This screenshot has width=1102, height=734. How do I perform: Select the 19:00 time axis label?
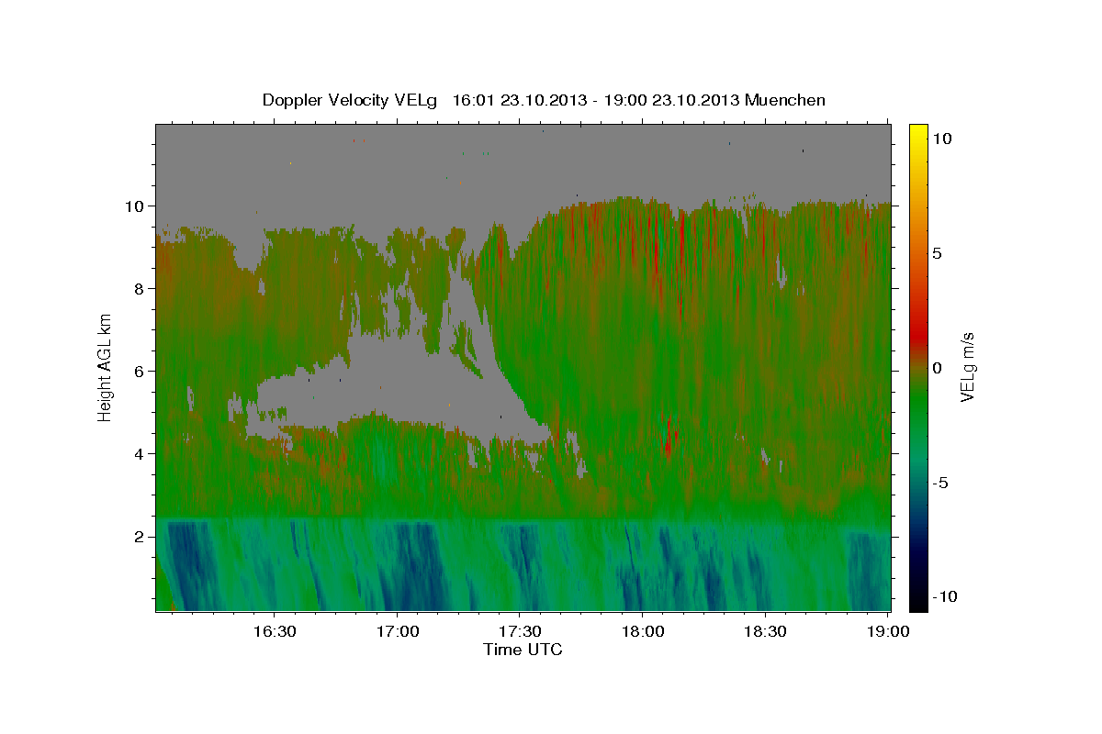point(889,631)
